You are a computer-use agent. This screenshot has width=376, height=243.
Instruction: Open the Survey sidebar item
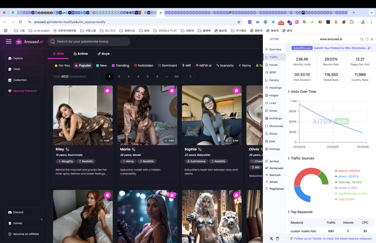(24, 223)
